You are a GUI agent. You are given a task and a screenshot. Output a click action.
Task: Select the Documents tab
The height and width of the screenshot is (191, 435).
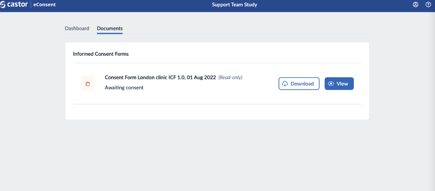[110, 28]
